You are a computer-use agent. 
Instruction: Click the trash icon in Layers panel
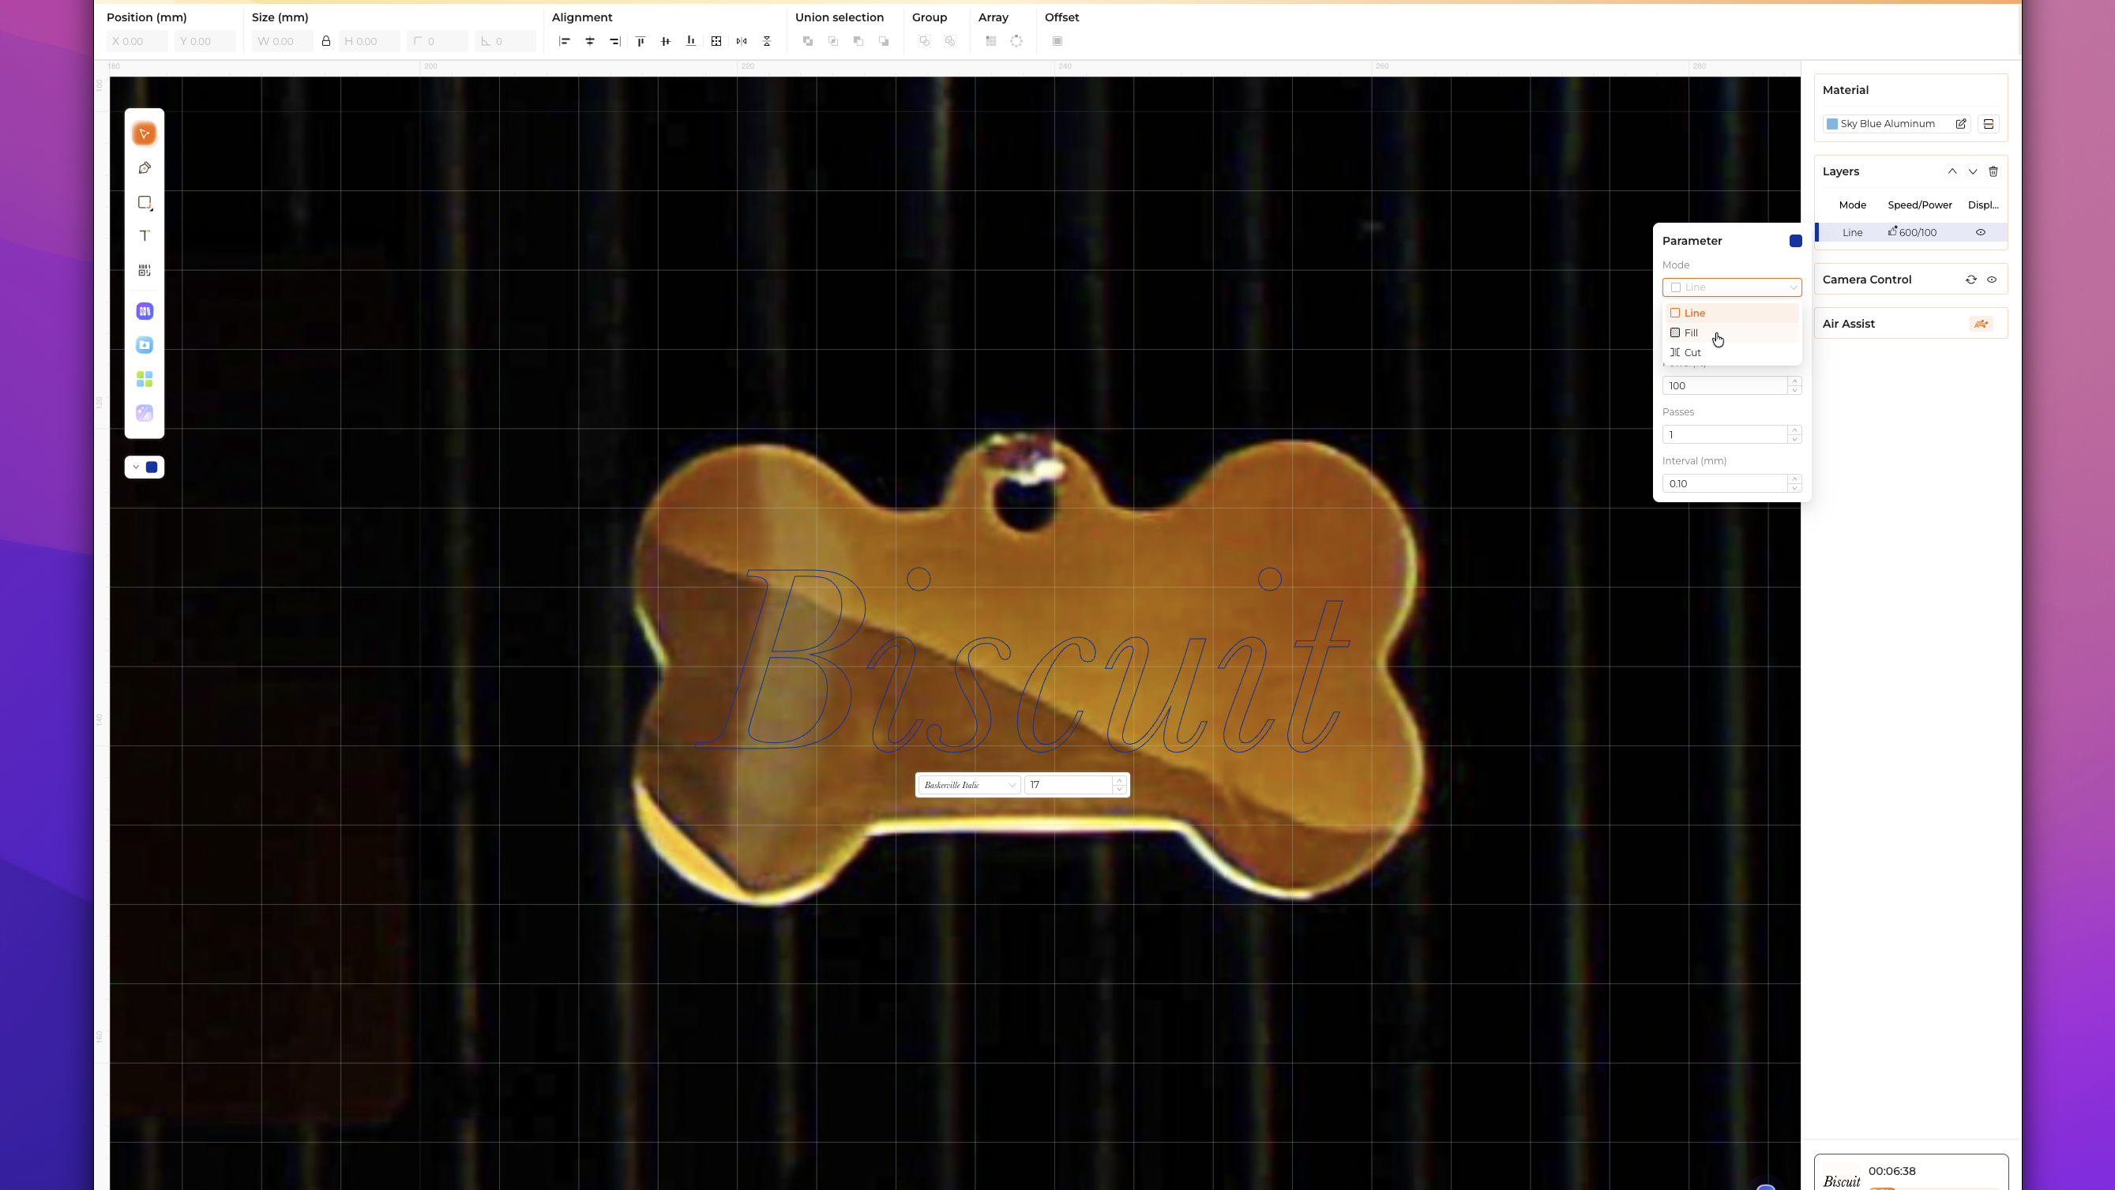(x=1993, y=171)
